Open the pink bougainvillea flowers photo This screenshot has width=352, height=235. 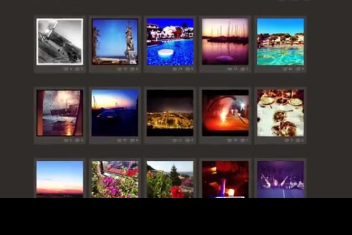click(115, 179)
